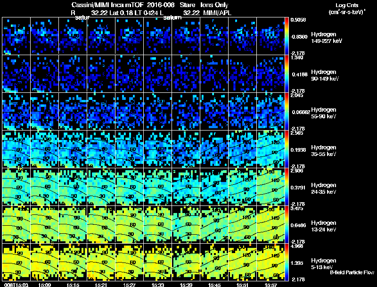
Task: Click the 0.3791 color bar midpoint value
Action: [298, 188]
